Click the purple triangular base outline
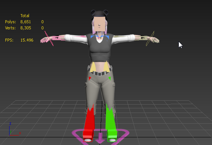212x145 pixels. pyautogui.click(x=100, y=137)
